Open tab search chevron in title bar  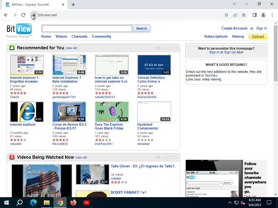coord(234,4)
